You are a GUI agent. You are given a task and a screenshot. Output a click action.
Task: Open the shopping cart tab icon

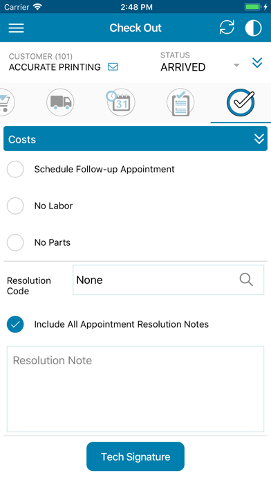tap(6, 102)
